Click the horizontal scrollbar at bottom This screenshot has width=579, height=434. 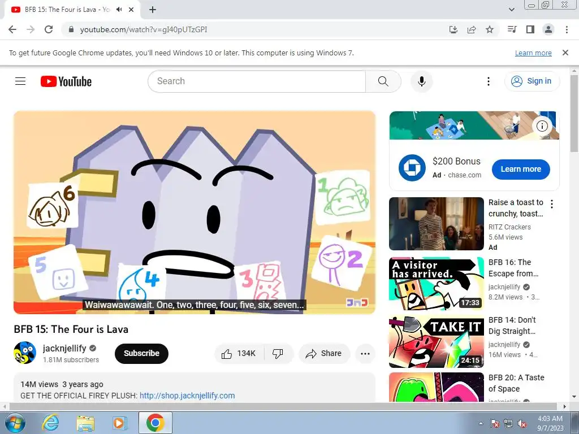tap(283, 406)
